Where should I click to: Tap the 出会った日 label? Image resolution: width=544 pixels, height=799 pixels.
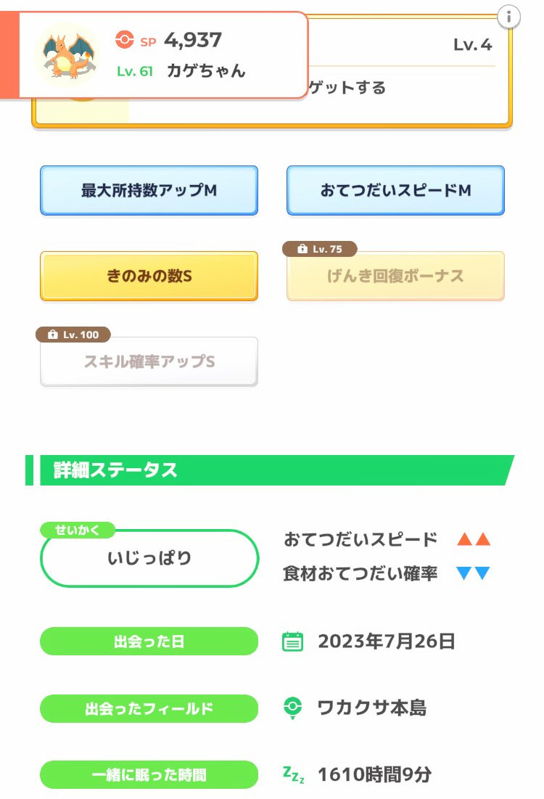click(149, 642)
